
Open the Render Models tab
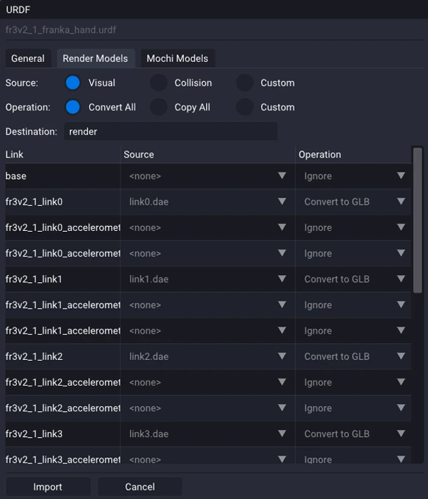pos(95,58)
